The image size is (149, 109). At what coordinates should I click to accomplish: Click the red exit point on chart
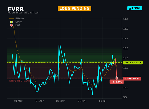point(117,78)
